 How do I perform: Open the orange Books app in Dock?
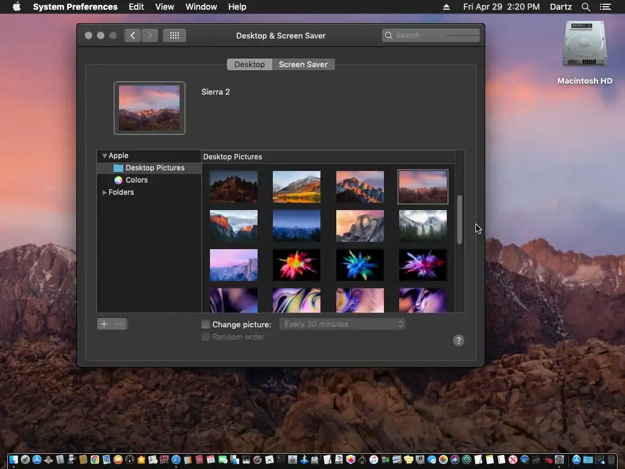(x=118, y=459)
